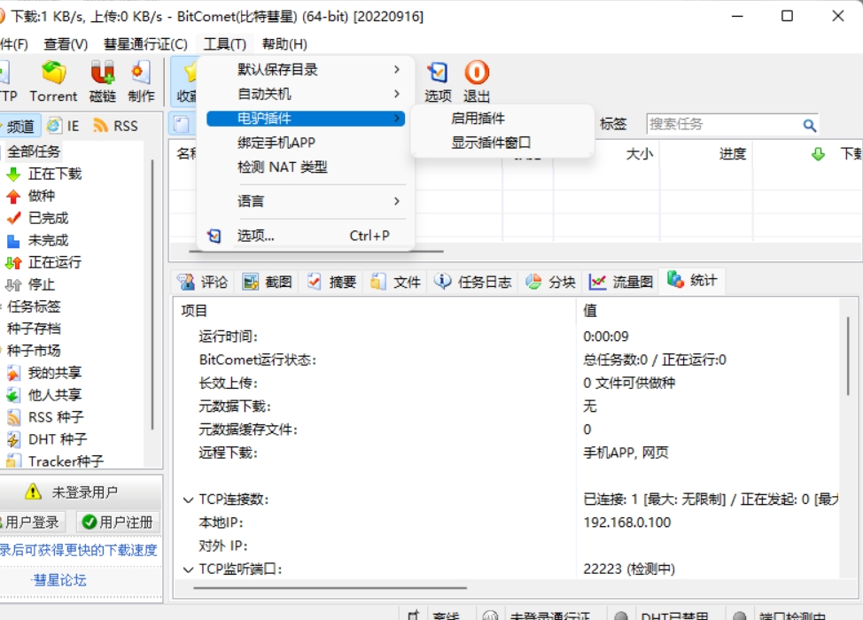Expand the 默认保存目录 submenu
The image size is (863, 620).
coord(306,69)
